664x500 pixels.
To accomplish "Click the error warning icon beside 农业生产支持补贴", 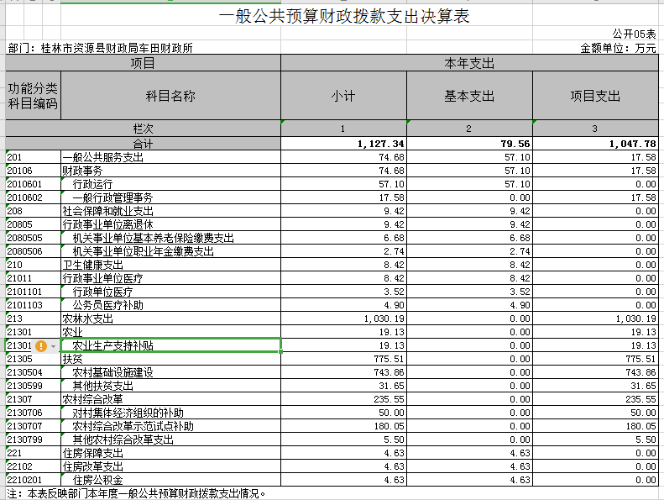I will coord(39,345).
